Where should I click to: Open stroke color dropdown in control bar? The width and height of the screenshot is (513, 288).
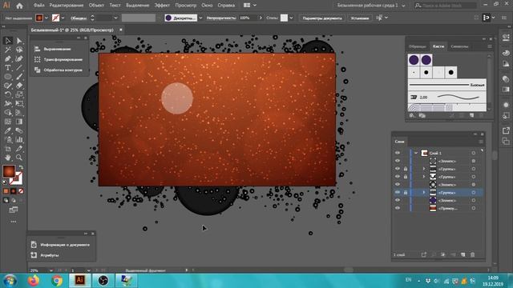click(x=63, y=18)
